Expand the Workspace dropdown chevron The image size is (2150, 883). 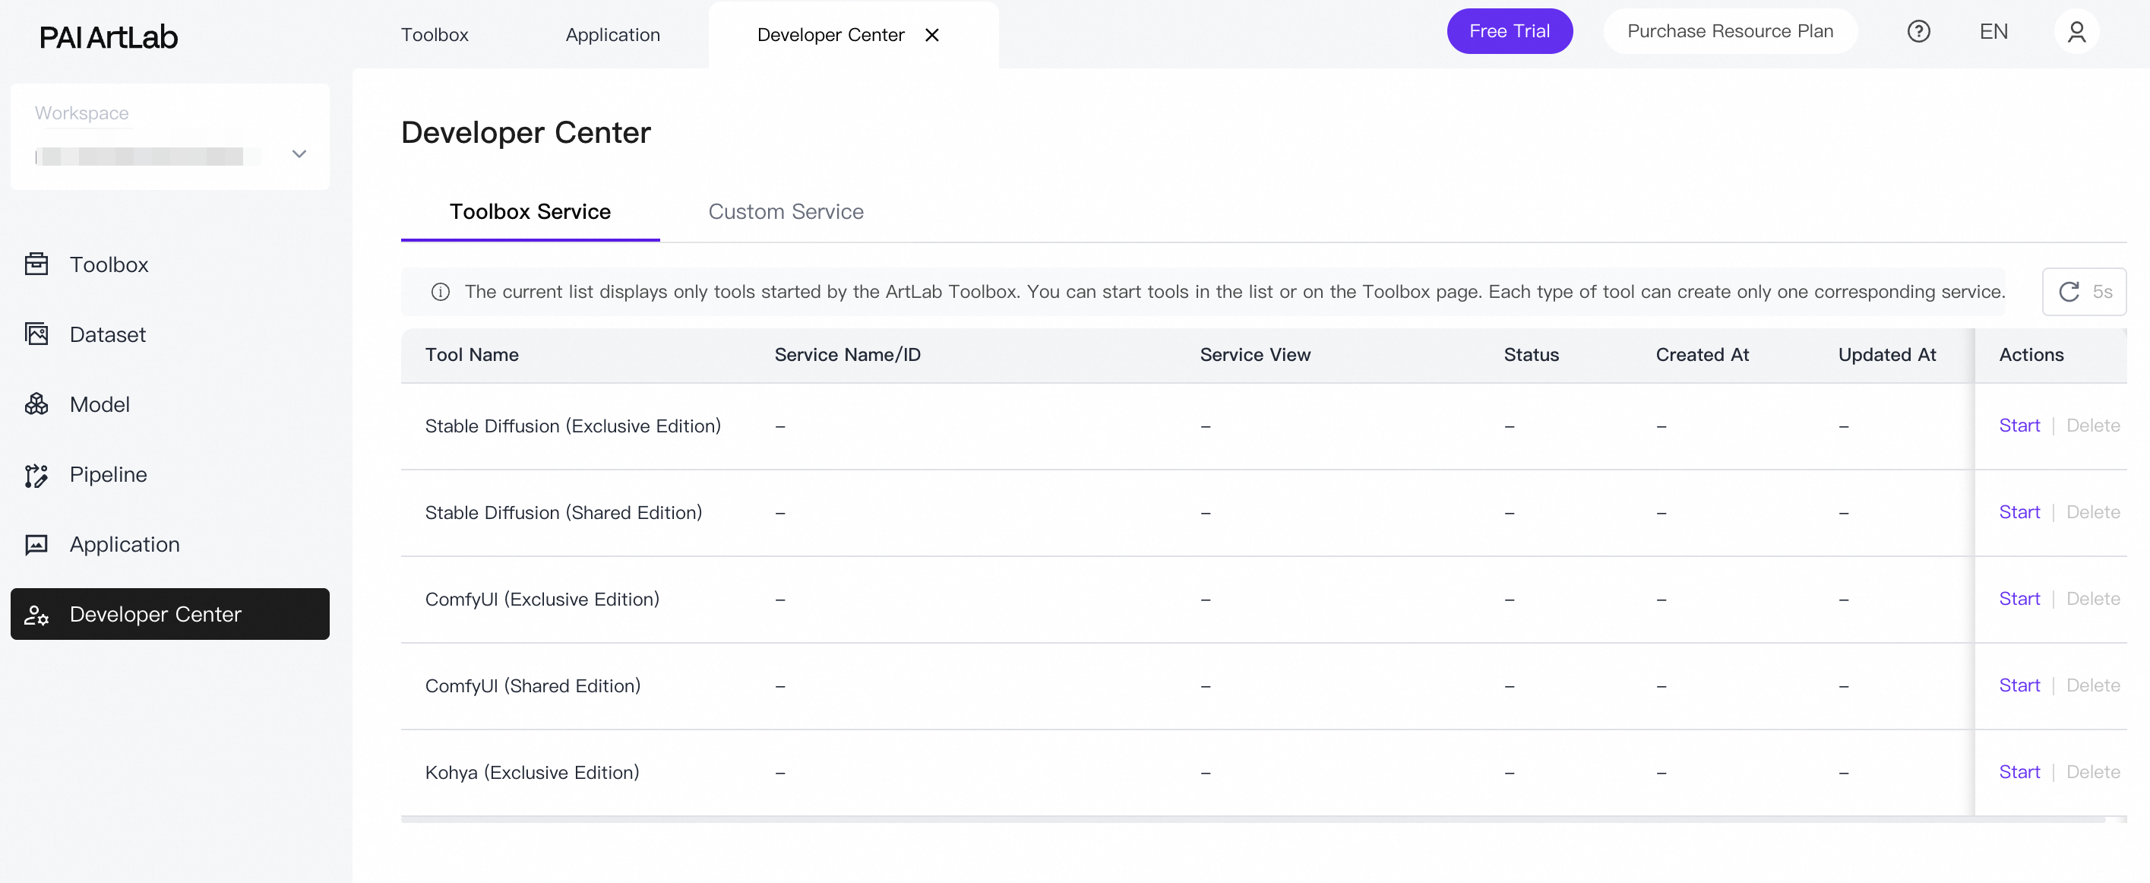(299, 154)
